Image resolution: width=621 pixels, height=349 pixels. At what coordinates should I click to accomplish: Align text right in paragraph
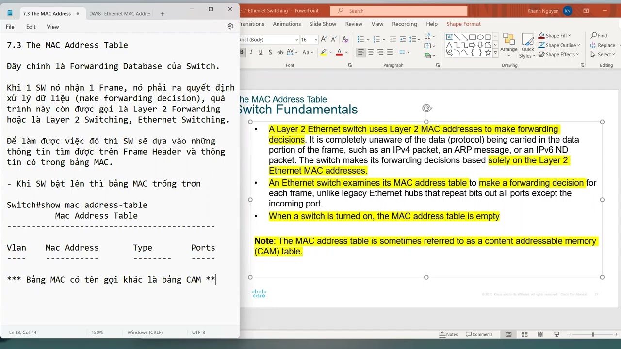380,52
